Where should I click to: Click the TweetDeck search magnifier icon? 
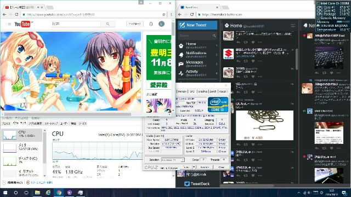click(214, 36)
